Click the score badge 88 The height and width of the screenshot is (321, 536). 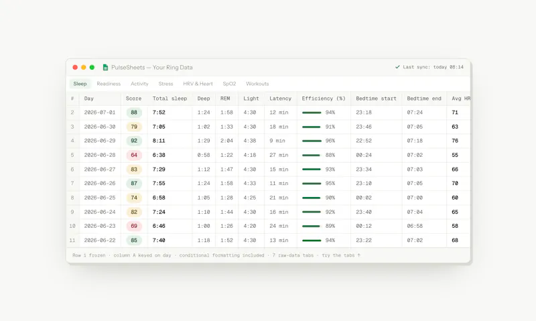point(134,113)
